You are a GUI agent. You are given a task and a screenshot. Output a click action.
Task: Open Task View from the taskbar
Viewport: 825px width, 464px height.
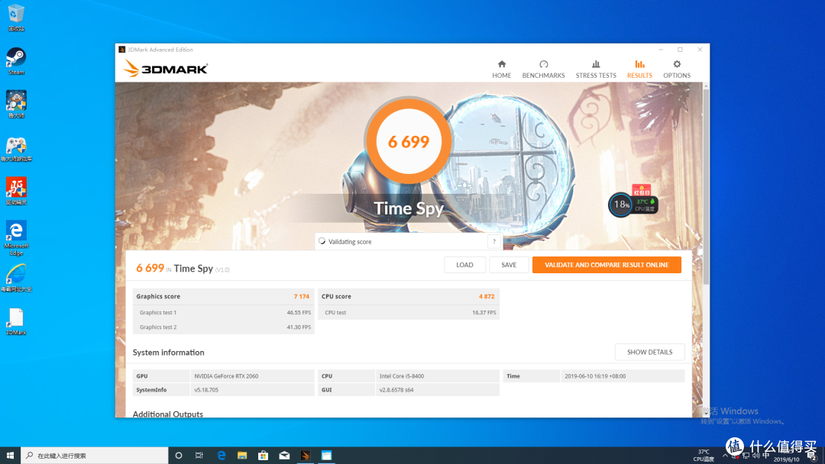(199, 456)
